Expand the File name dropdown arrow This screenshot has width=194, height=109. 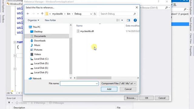(x=97, y=84)
